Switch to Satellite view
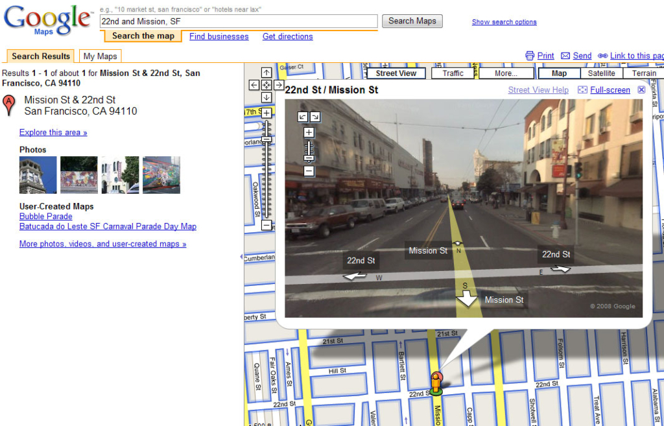Image resolution: width=664 pixels, height=426 pixels. tap(601, 73)
